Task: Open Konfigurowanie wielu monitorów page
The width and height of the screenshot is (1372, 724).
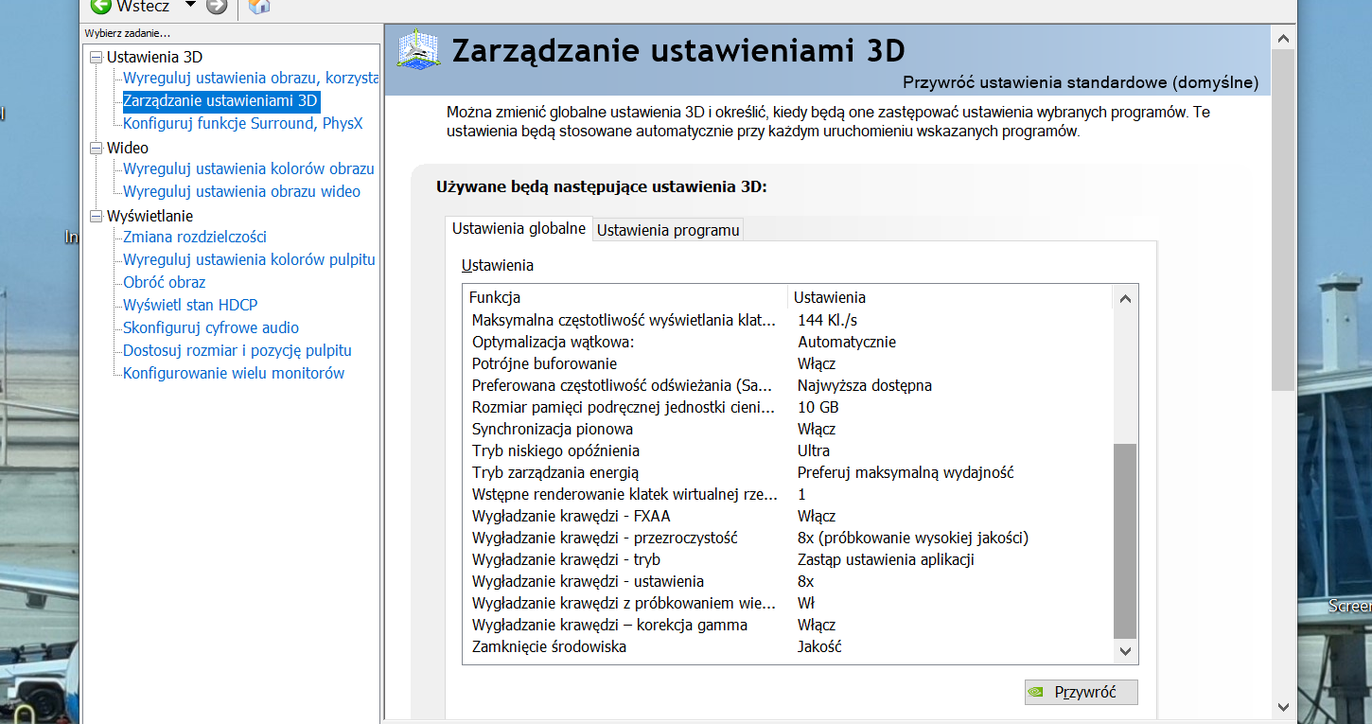Action: pyautogui.click(x=234, y=373)
